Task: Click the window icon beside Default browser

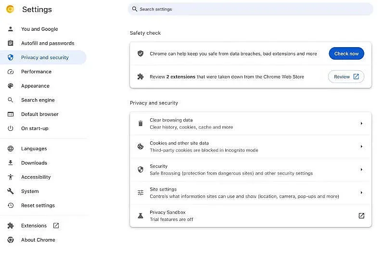Action: 11,114
